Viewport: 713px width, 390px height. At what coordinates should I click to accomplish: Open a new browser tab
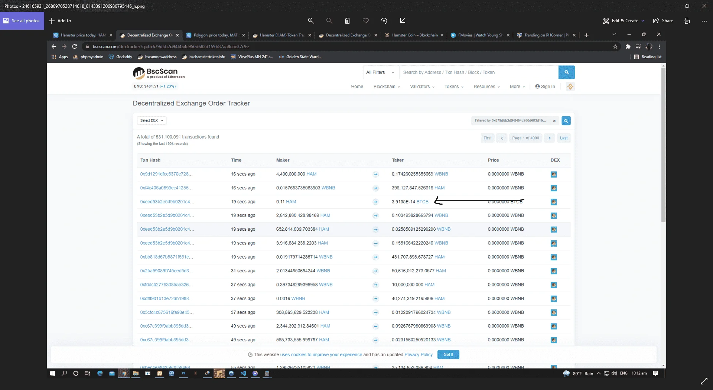[x=586, y=35]
